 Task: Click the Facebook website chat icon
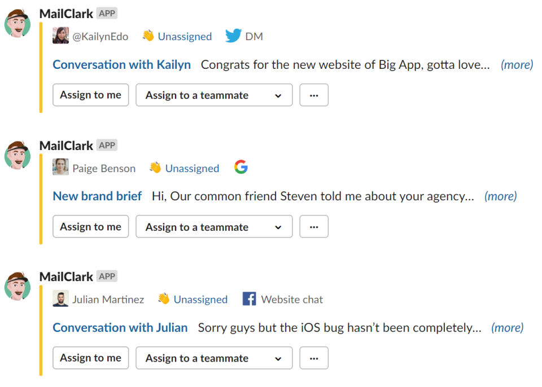(248, 299)
